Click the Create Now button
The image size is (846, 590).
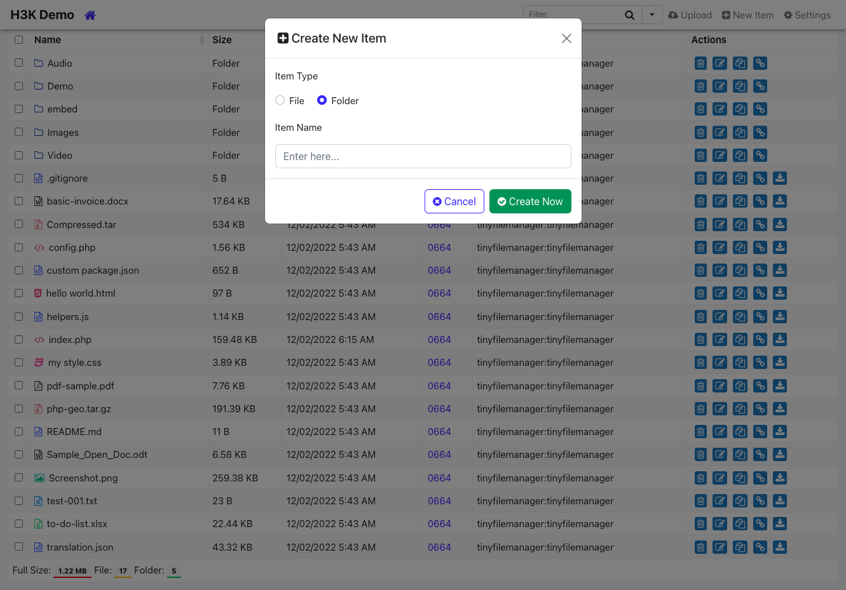point(530,201)
